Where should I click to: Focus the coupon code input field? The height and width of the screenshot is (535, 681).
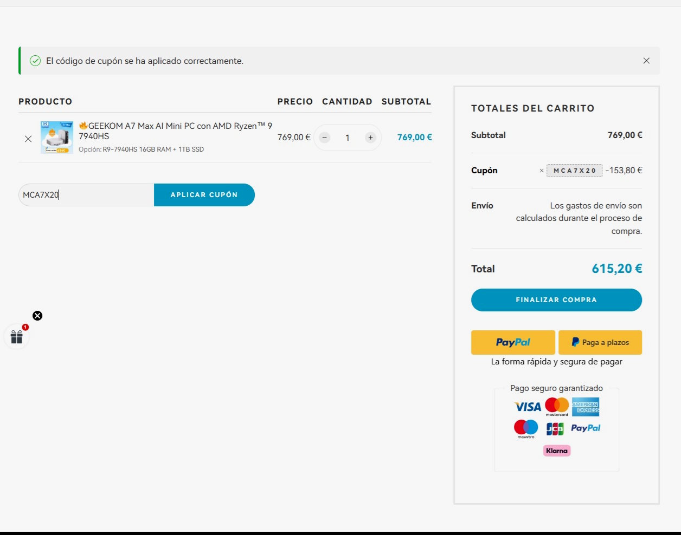[86, 195]
